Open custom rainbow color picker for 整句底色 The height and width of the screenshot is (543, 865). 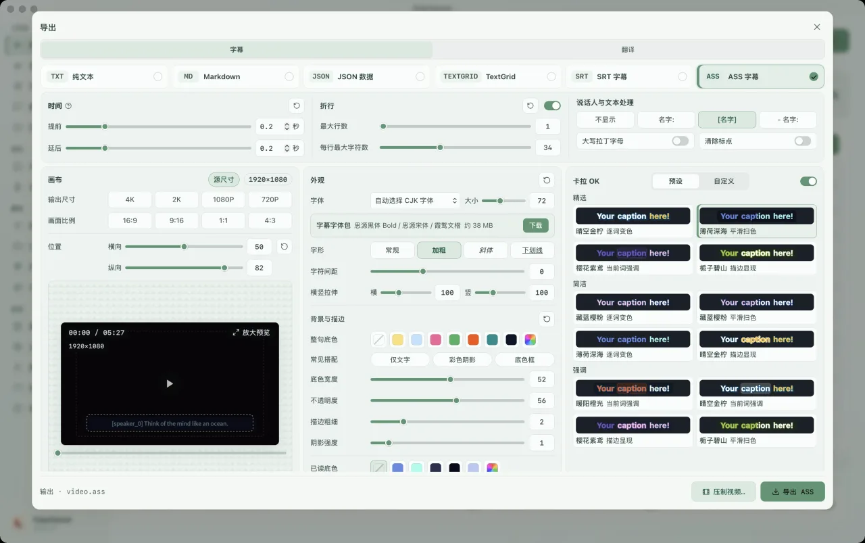click(x=530, y=339)
